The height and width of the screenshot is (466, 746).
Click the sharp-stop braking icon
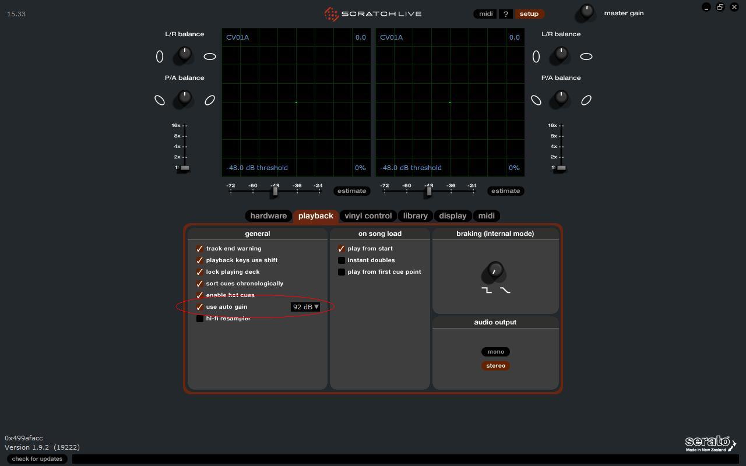(x=487, y=290)
